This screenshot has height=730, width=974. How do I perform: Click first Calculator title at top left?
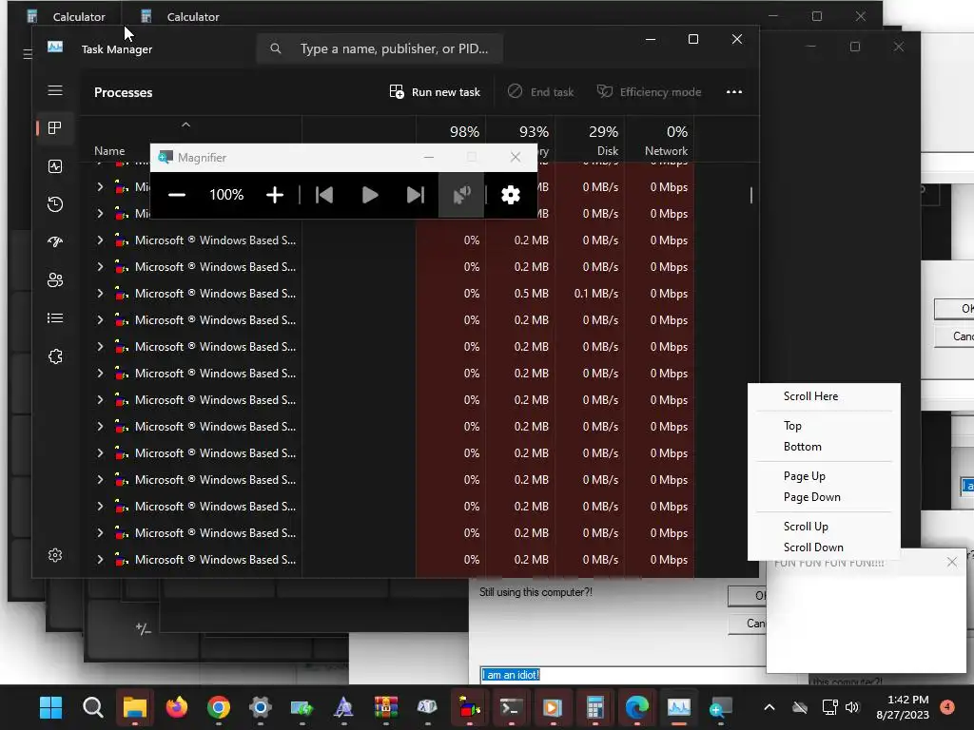click(x=79, y=17)
